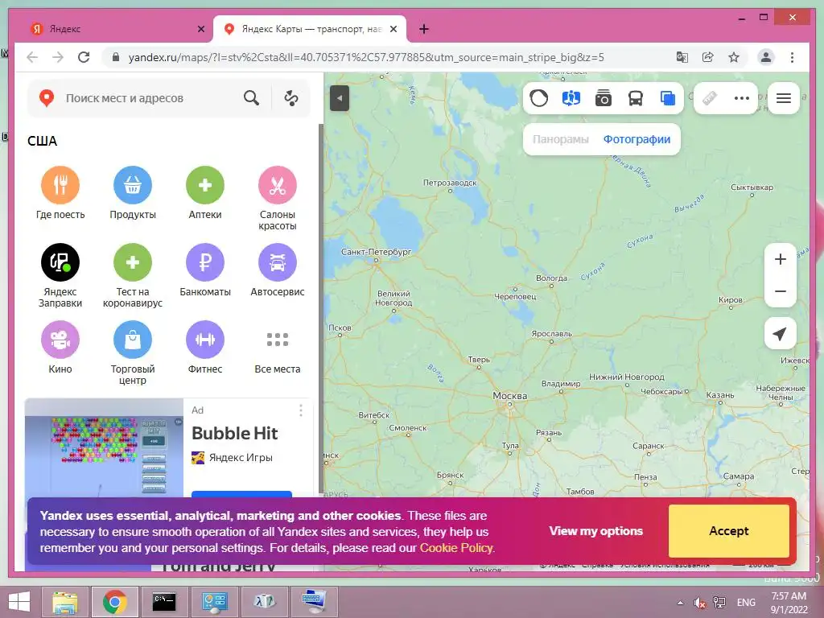Click the share page icon
This screenshot has height=618, width=824.
pyautogui.click(x=708, y=57)
